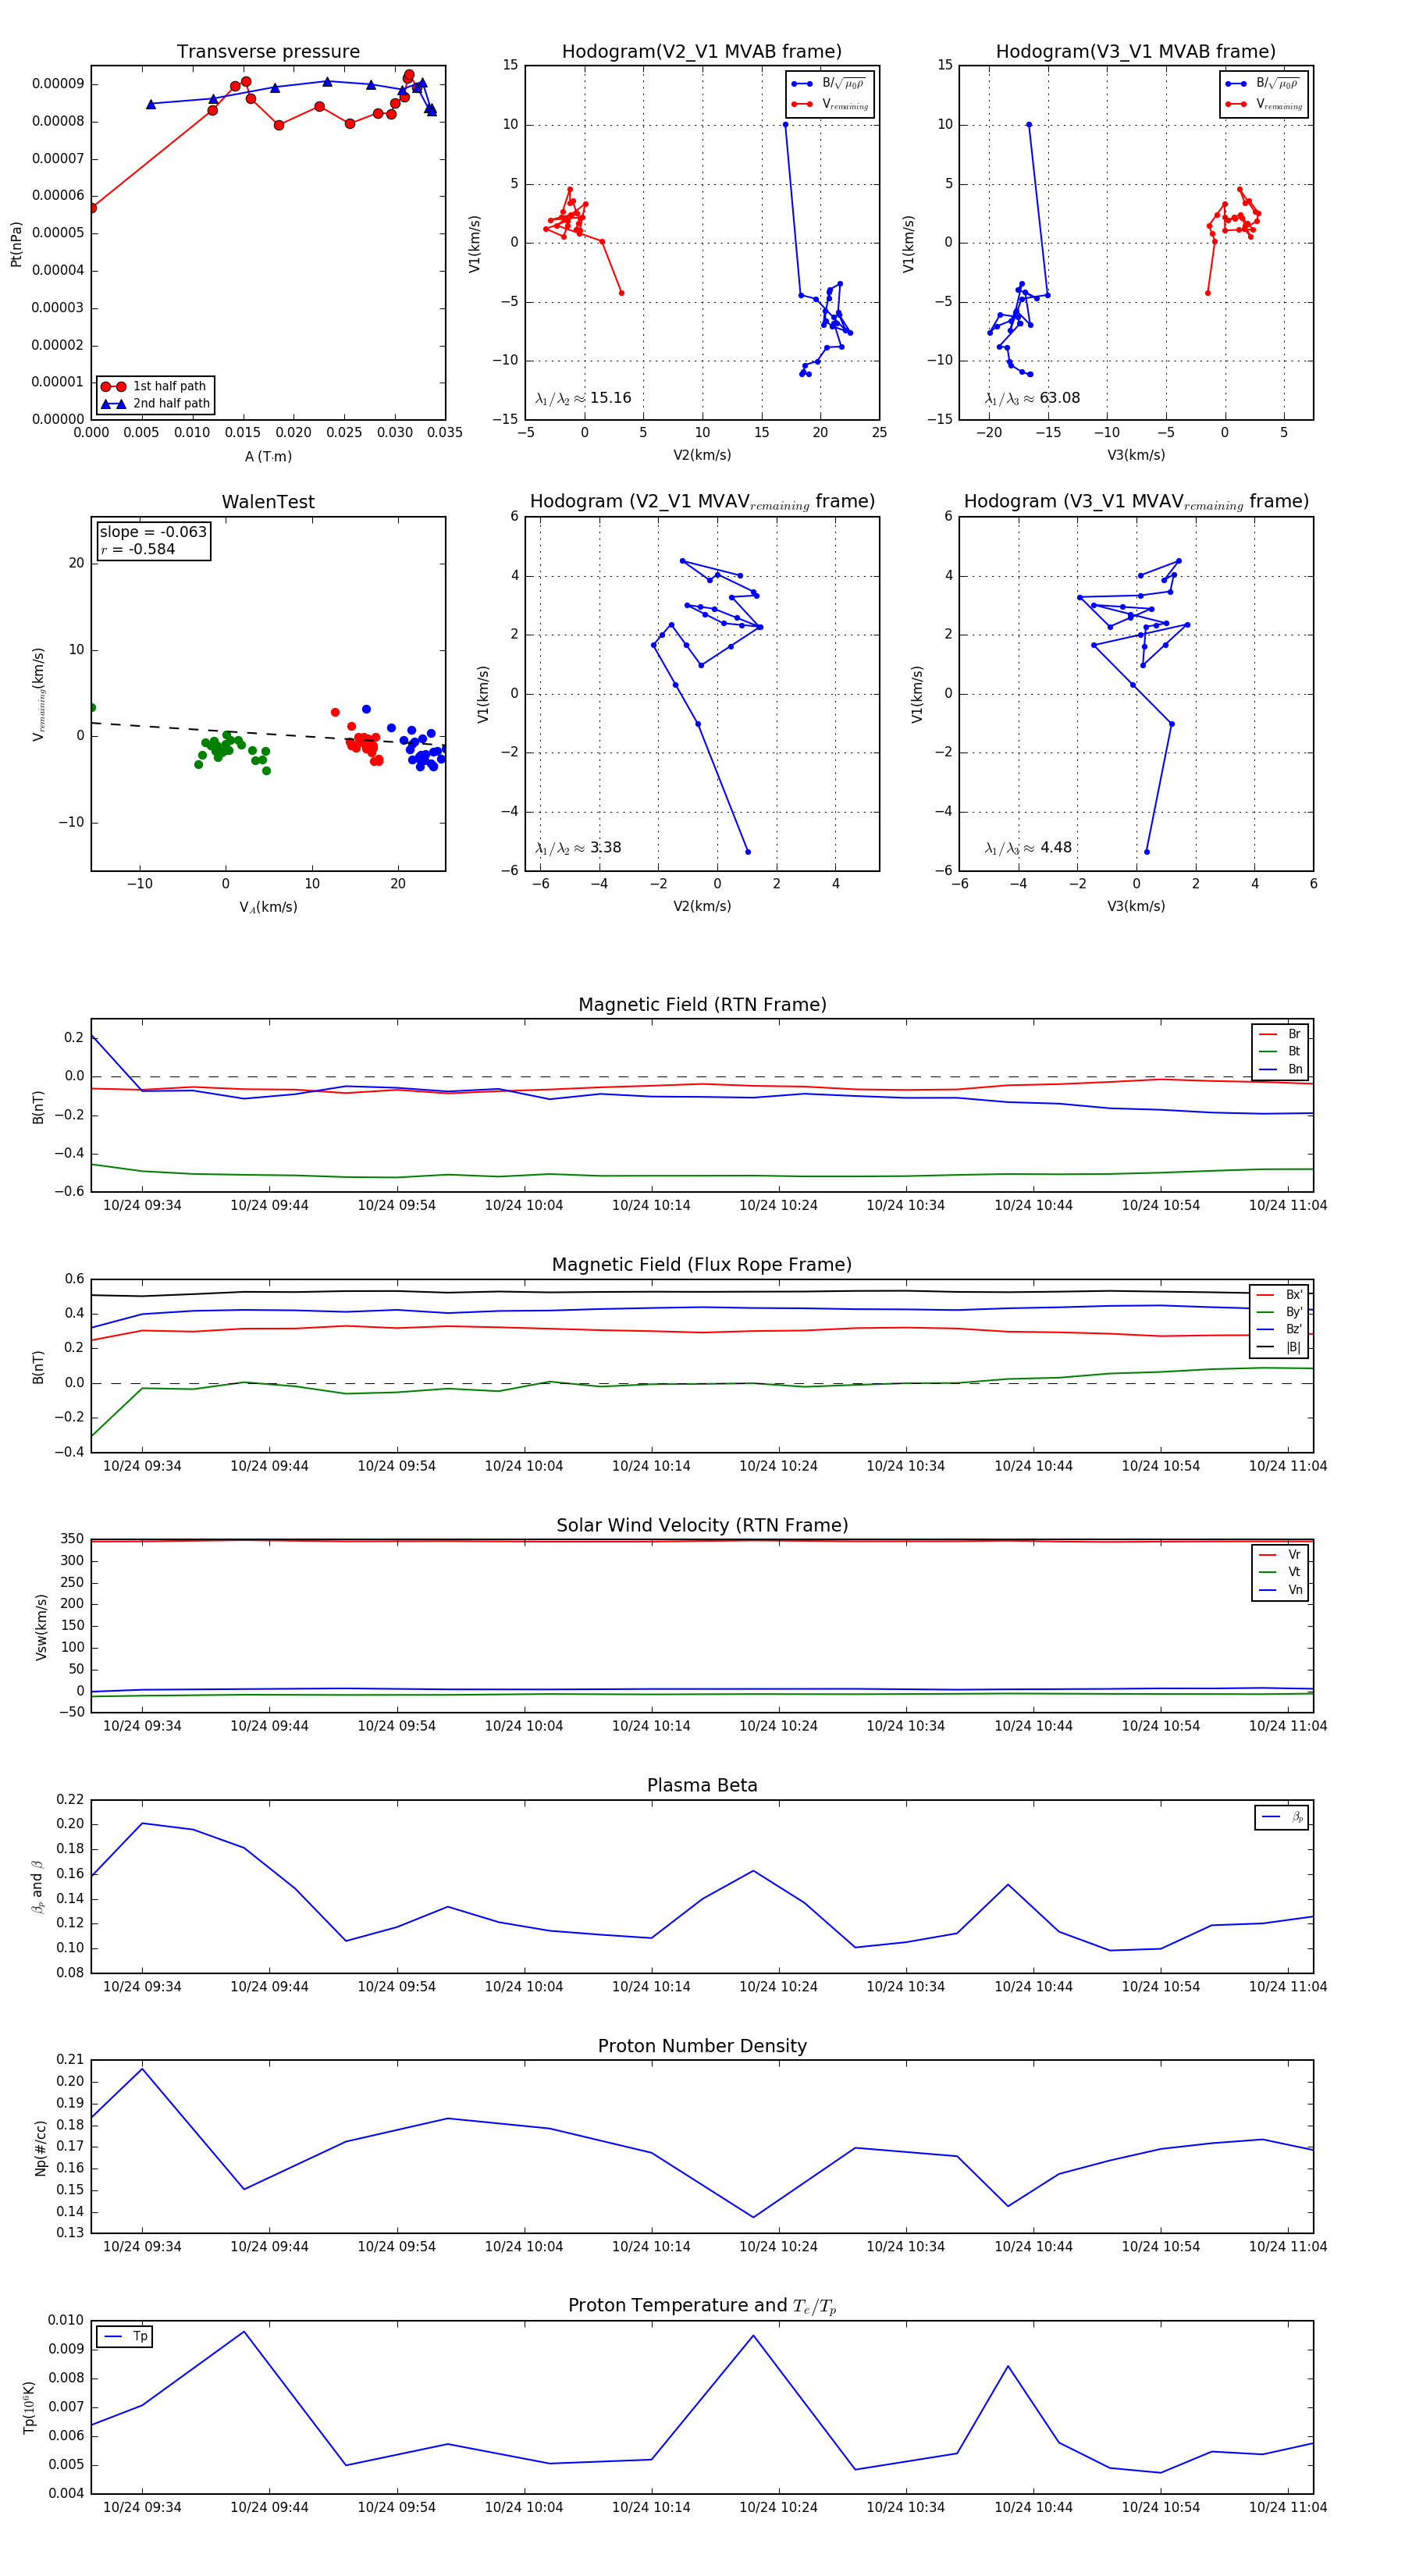Click the 'Br' legend entry
This screenshot has width=1405, height=2576.
[x=1281, y=1034]
